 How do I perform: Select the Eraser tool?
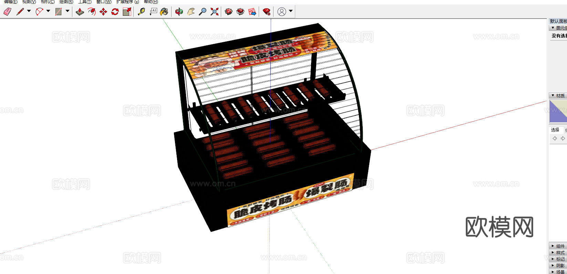click(7, 12)
